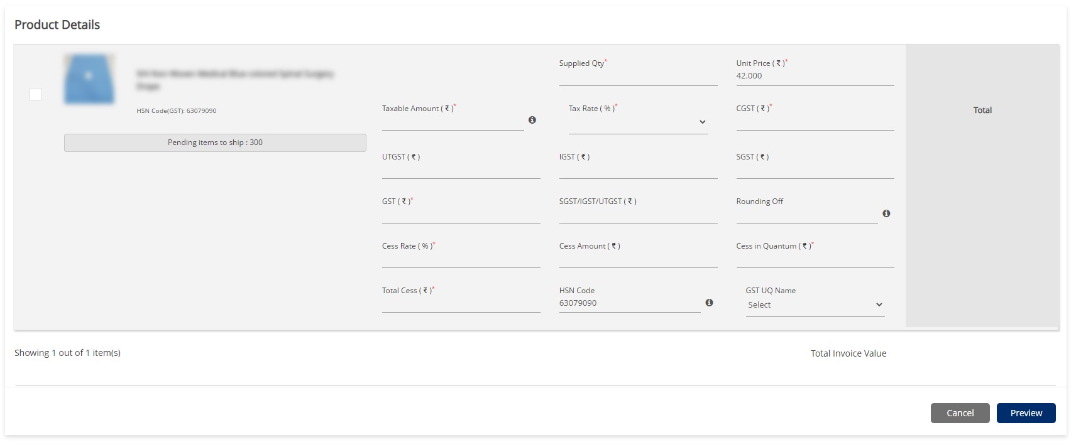Click the Cancel button
This screenshot has height=447, width=1076.
point(960,413)
